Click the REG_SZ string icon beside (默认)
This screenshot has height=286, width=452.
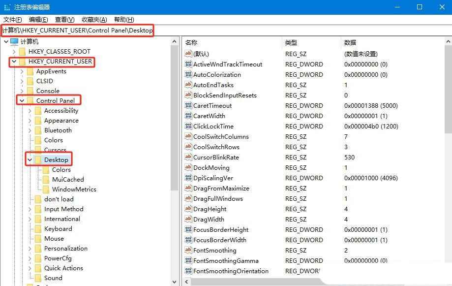(x=189, y=54)
